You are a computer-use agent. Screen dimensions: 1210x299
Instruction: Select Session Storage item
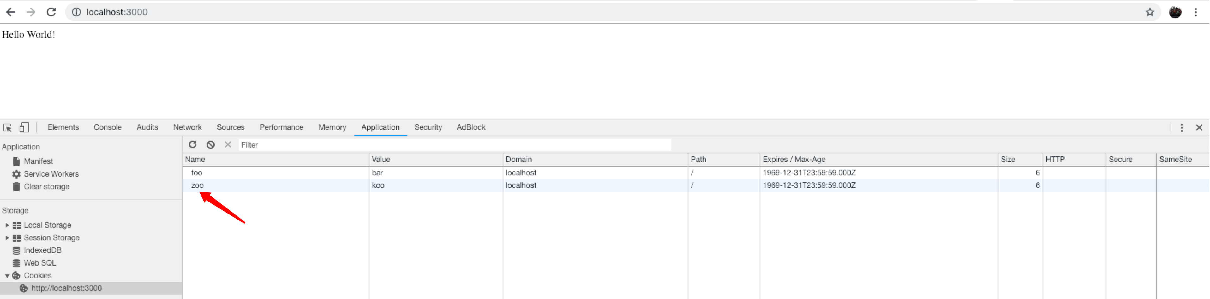coord(52,238)
